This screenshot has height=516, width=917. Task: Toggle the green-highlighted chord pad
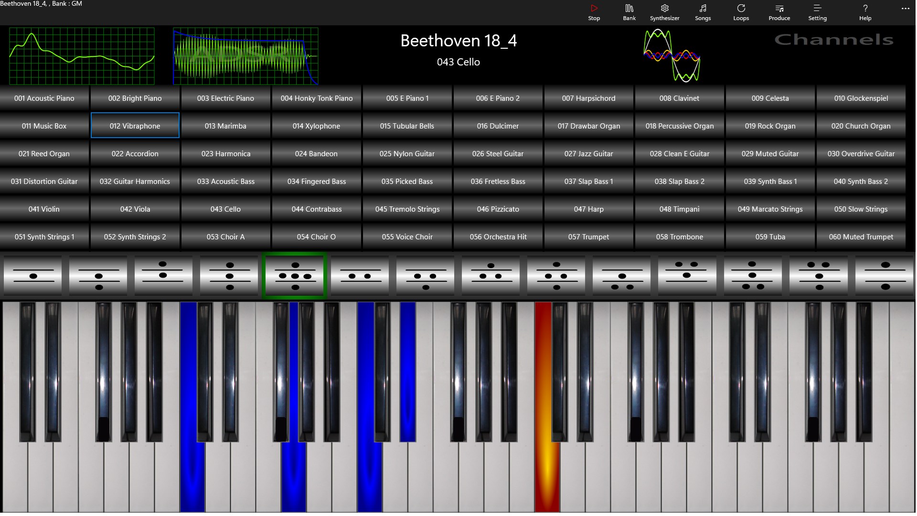pos(294,276)
